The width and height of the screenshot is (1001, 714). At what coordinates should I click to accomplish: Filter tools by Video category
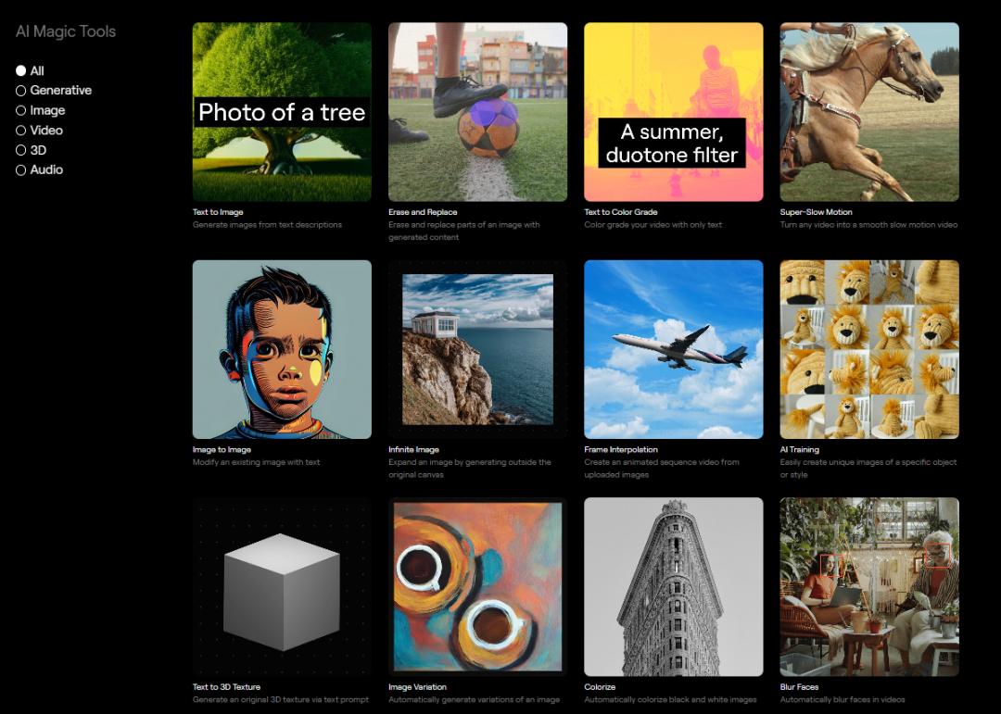tap(21, 131)
